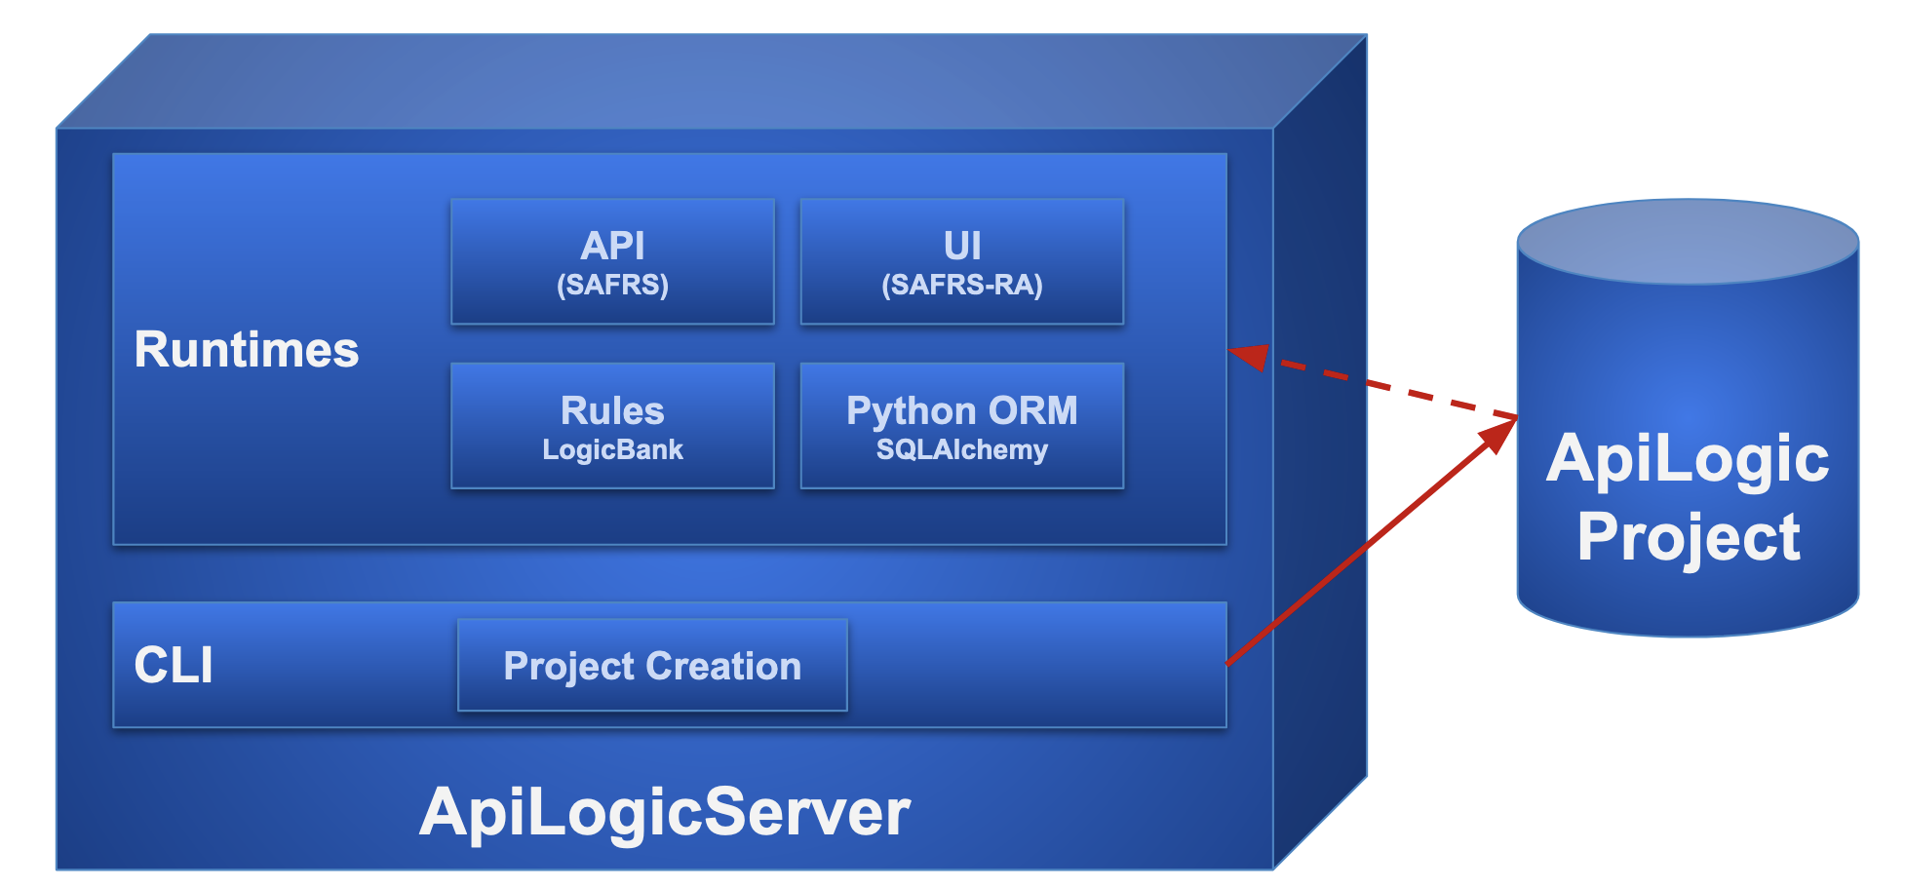Click the Python ORM SQLAlchemy component
The height and width of the screenshot is (889, 1905).
(961, 426)
